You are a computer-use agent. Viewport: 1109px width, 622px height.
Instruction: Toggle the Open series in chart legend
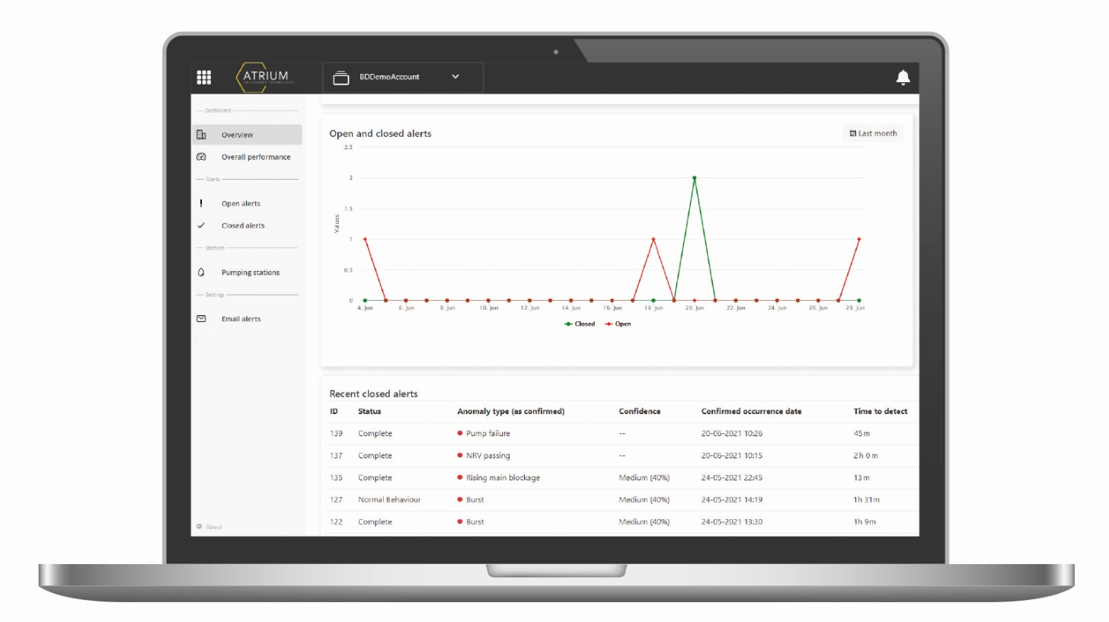tap(618, 324)
